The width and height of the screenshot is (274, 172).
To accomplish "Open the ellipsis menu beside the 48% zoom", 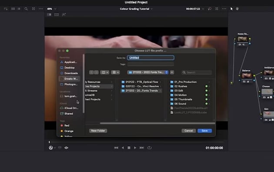I will pos(41,9).
